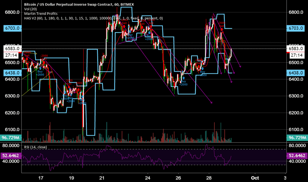The height and width of the screenshot is (182, 308).
Task: Click the Oct label on the time axis
Action: (x=255, y=178)
